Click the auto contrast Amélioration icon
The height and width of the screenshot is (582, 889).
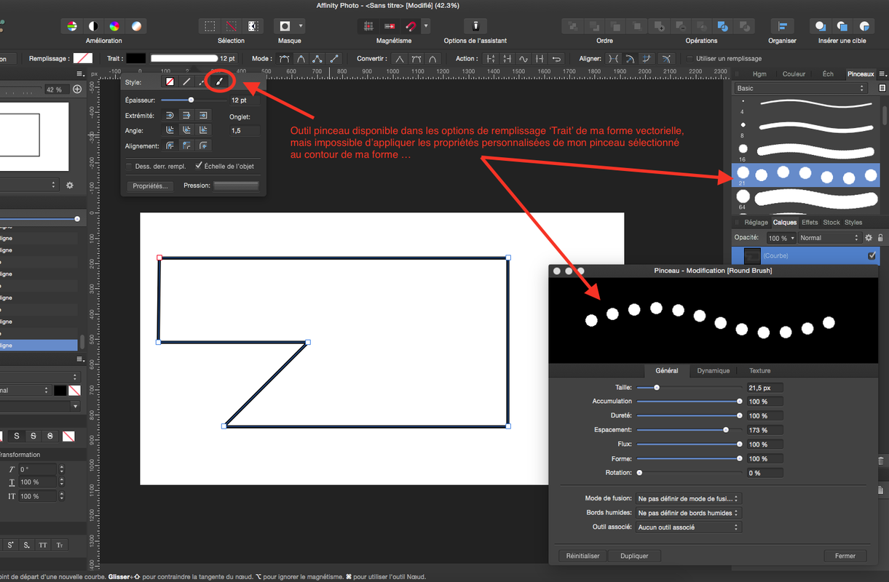(x=93, y=26)
